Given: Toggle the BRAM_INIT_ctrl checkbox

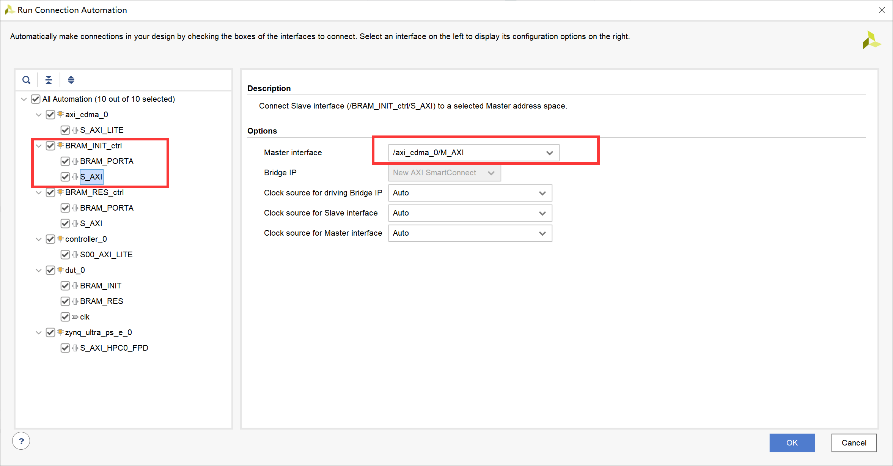Looking at the screenshot, I should point(50,146).
